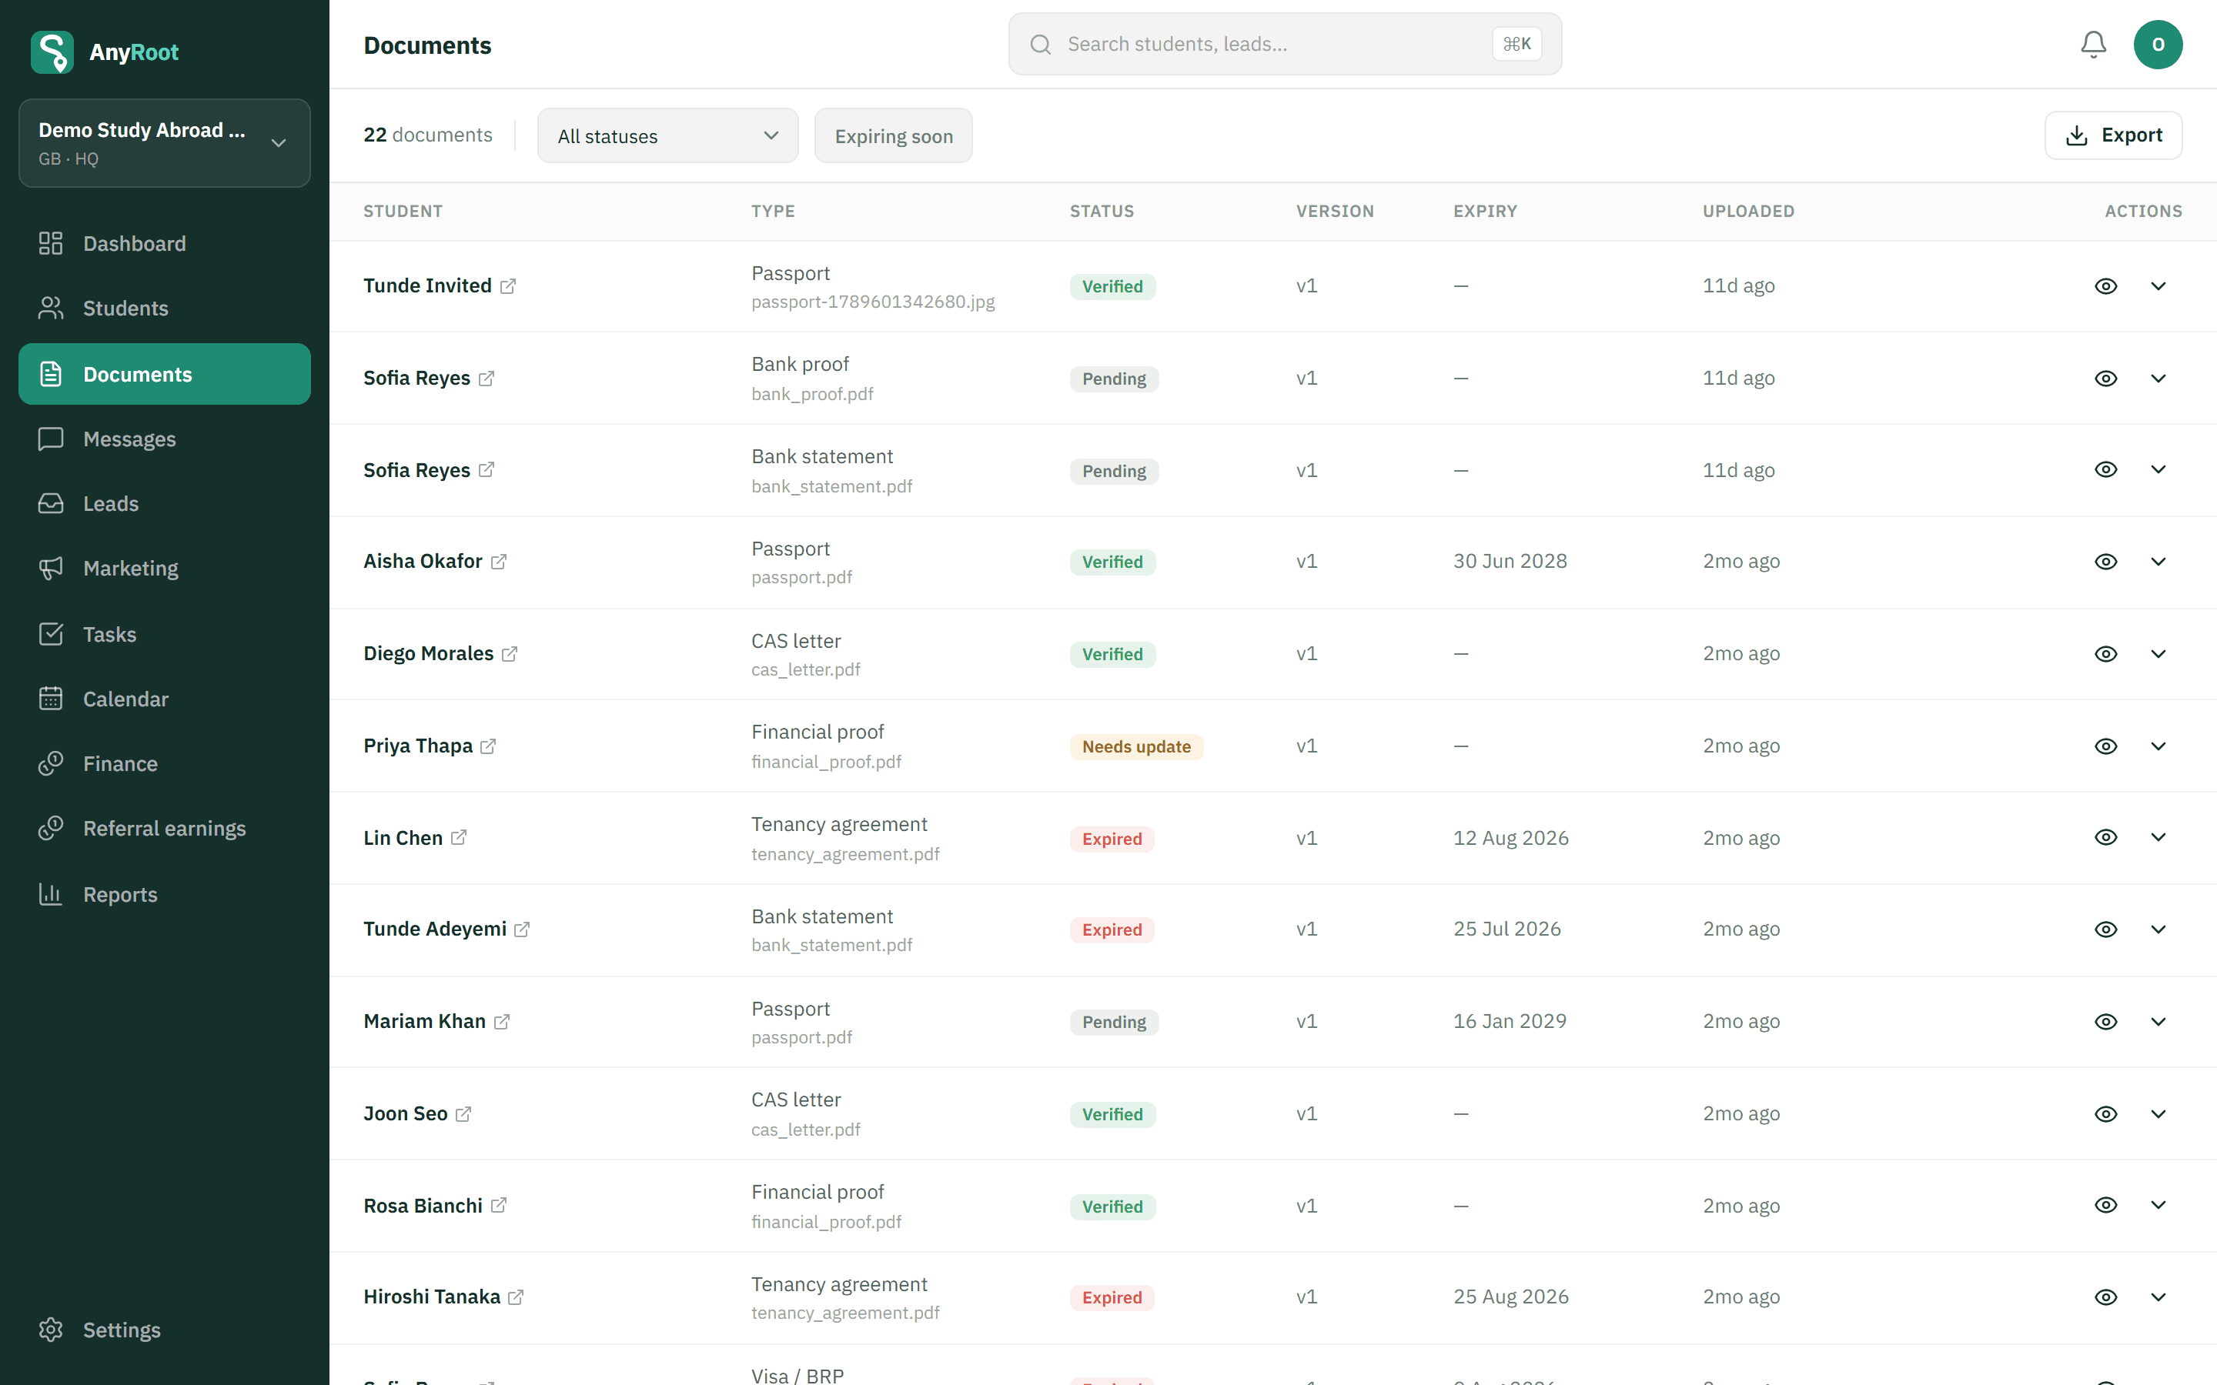
Task: Open the All statuses filter dropdown
Action: point(668,135)
